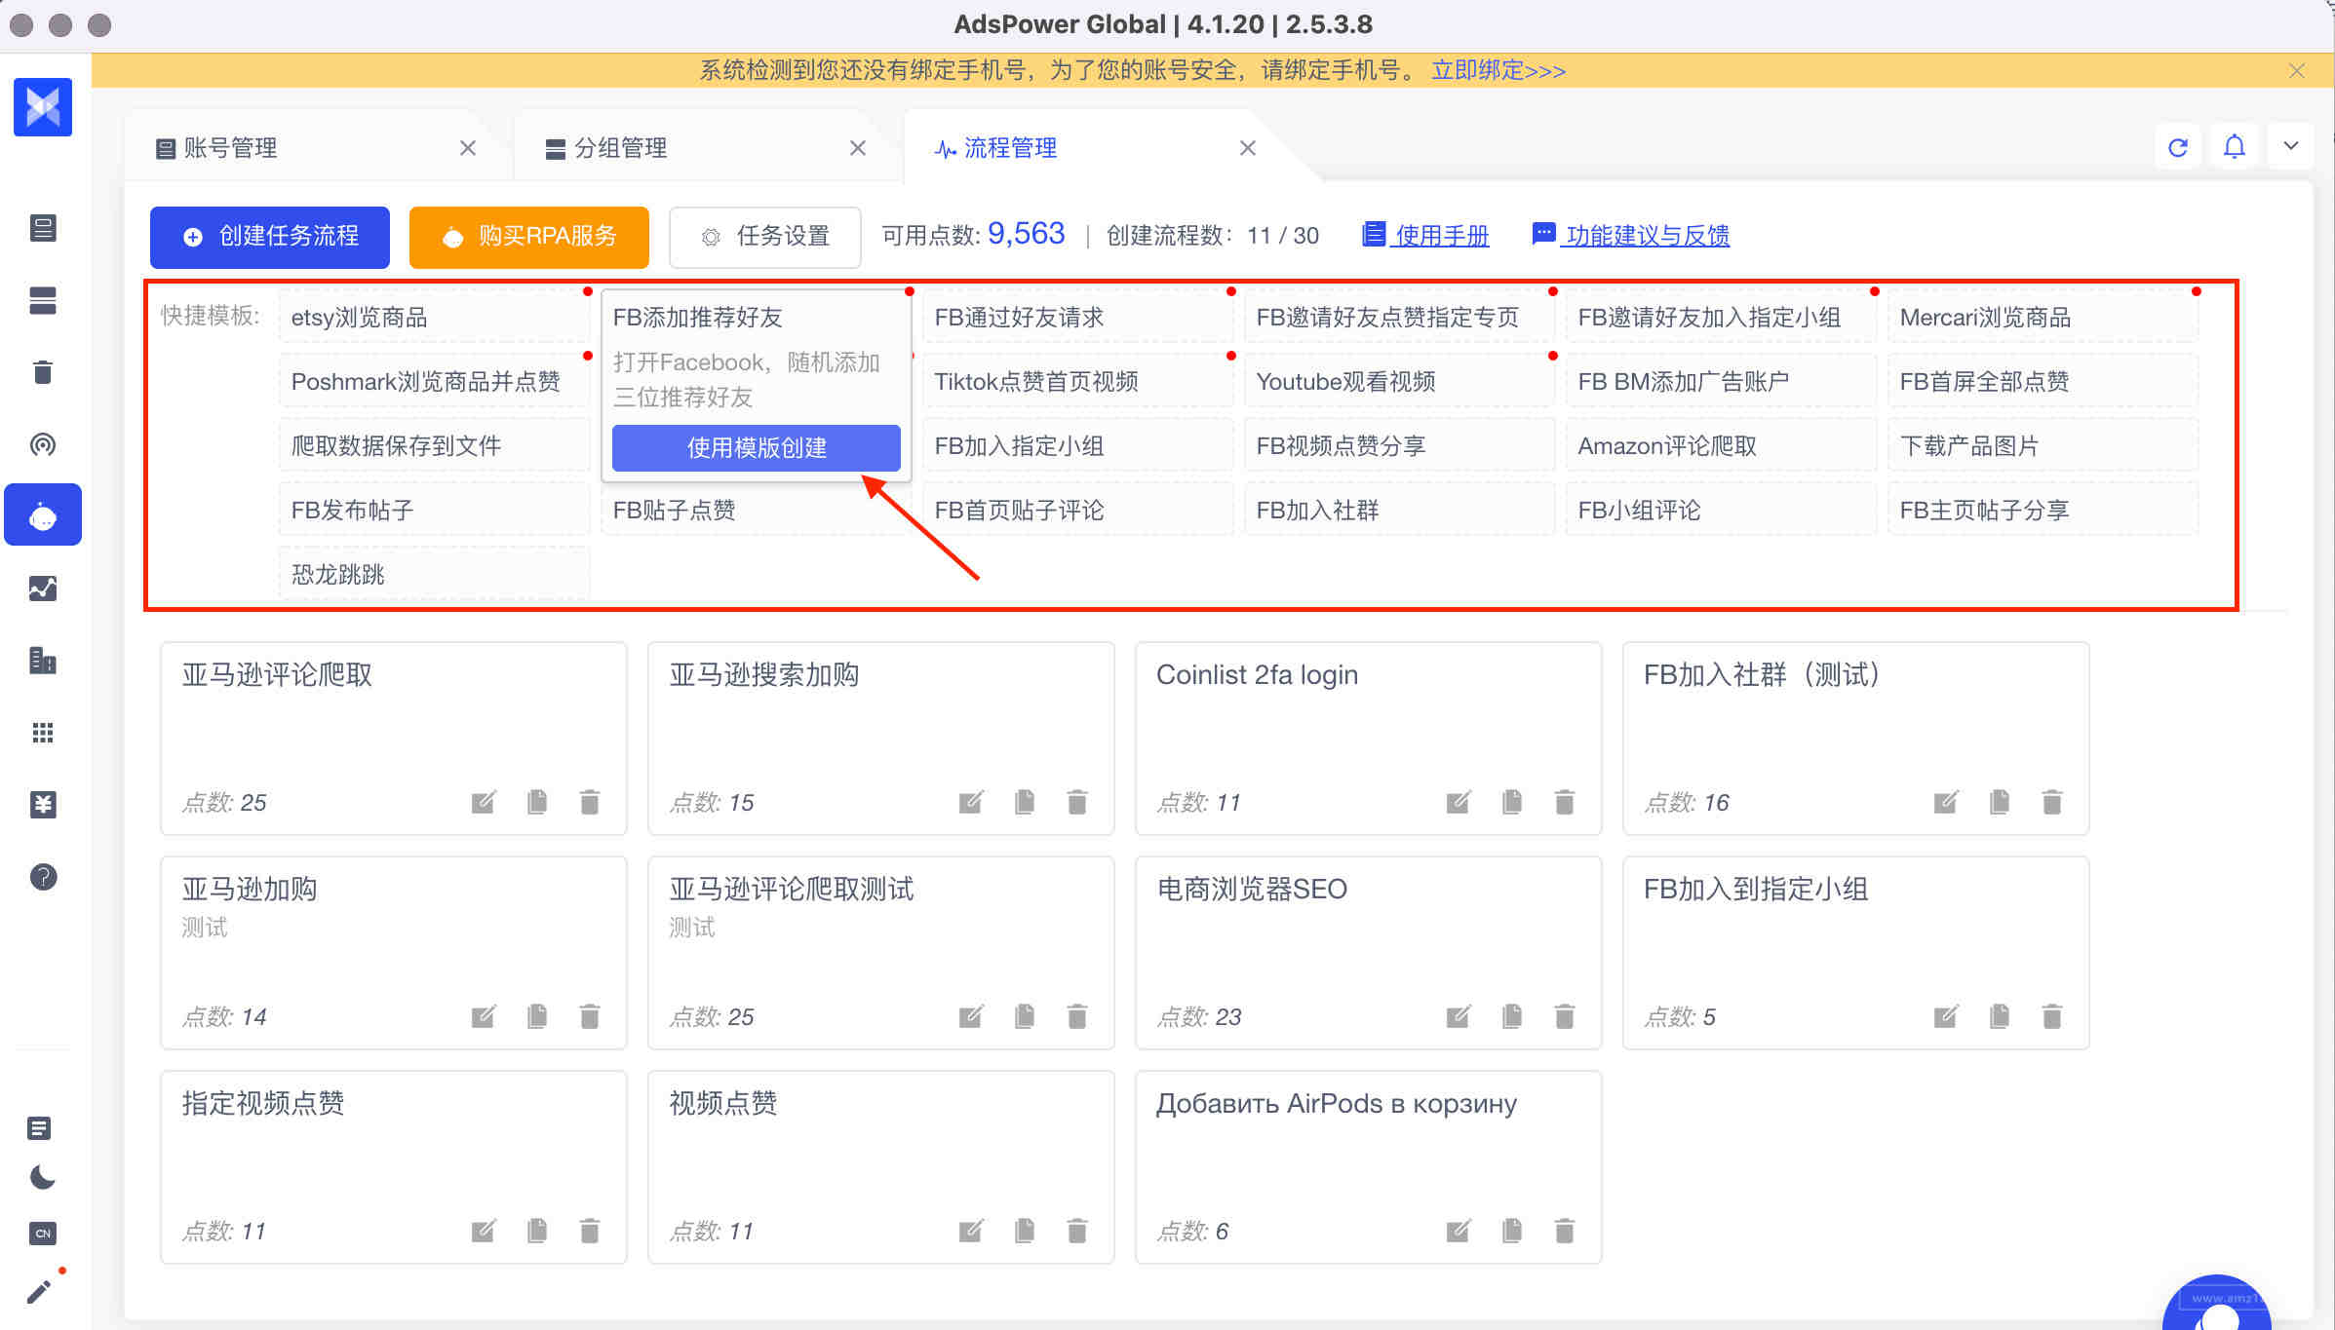Edit the 亚马逊搜索加购 flow
Viewport: 2335px width, 1330px height.
(x=971, y=802)
